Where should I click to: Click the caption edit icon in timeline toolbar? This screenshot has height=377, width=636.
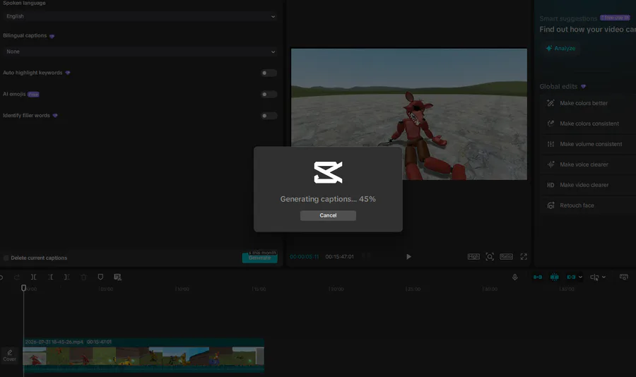(117, 277)
